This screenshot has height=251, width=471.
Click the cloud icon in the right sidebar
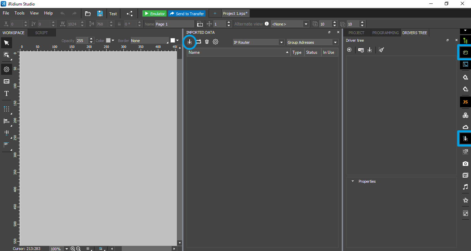[x=465, y=127]
